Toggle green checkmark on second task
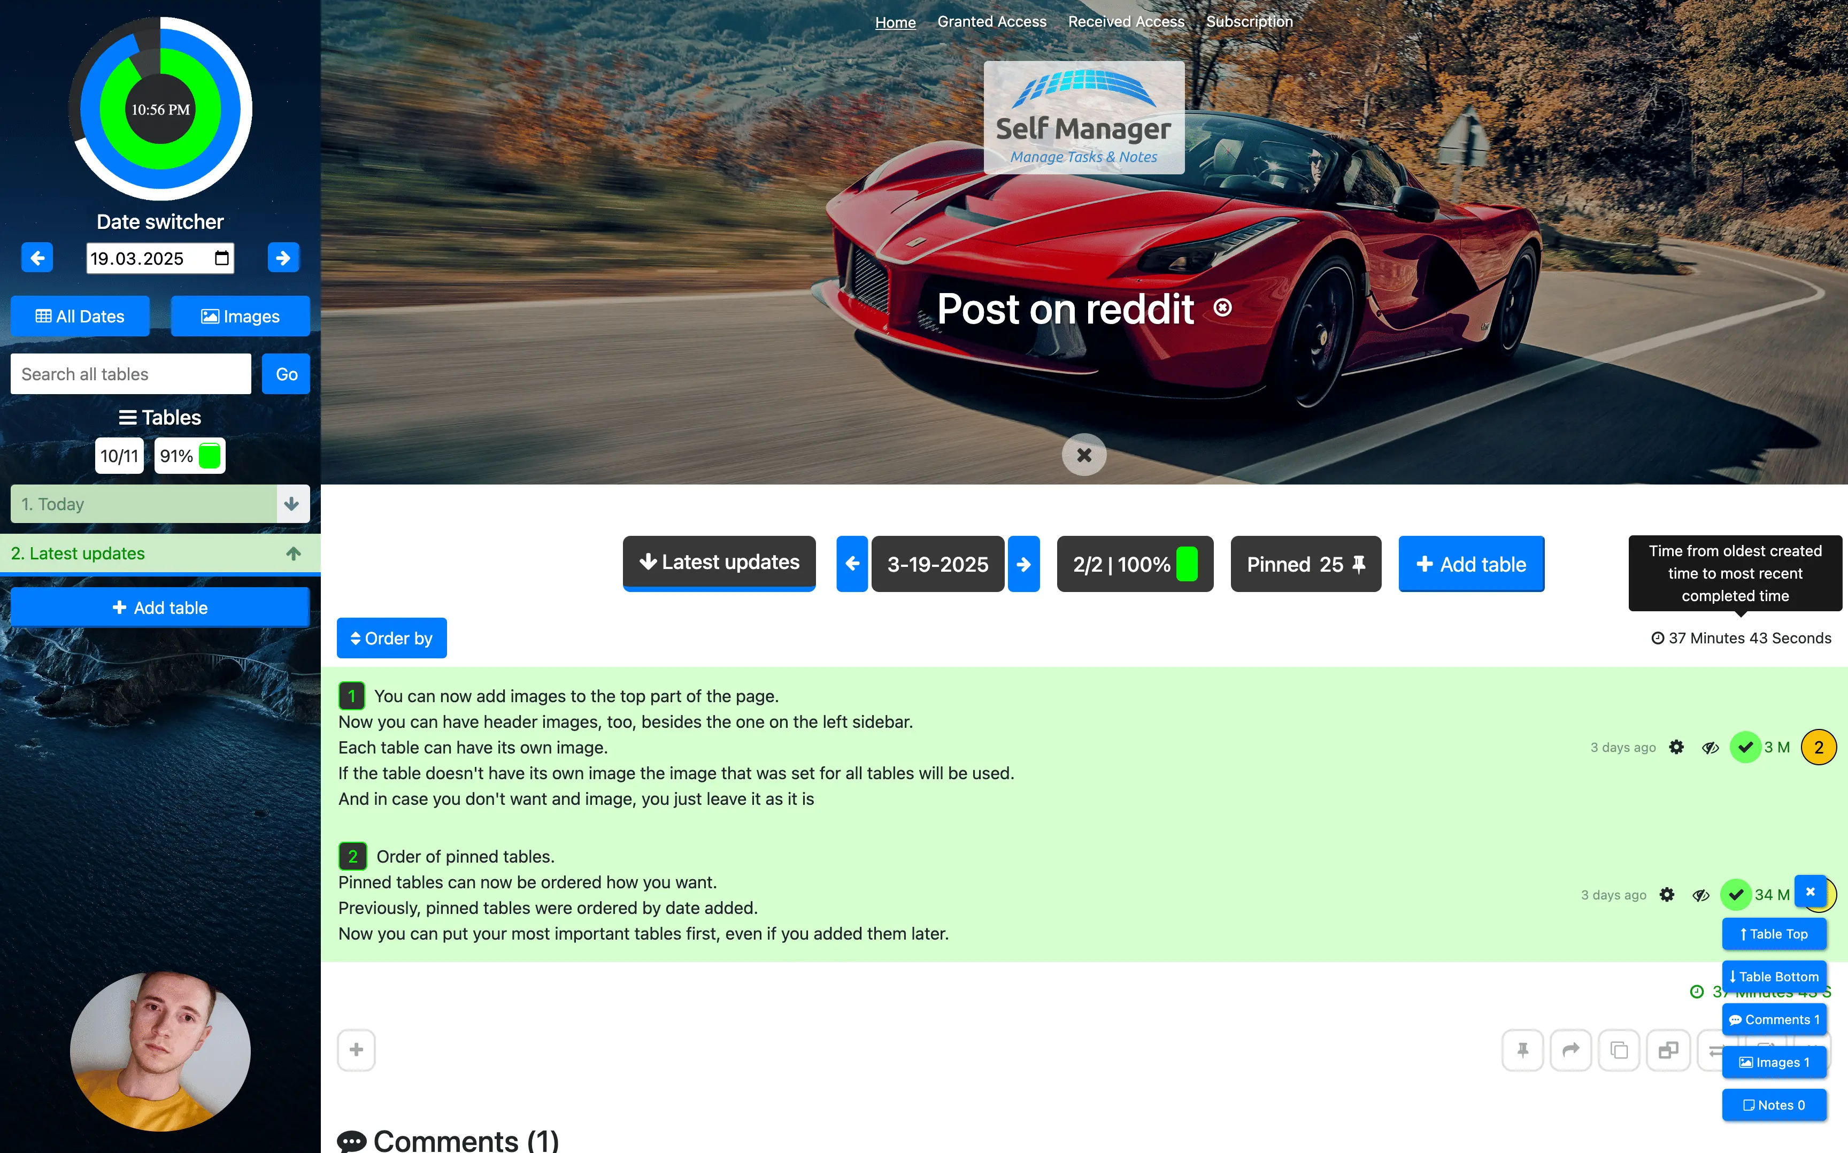The width and height of the screenshot is (1848, 1153). [1735, 895]
